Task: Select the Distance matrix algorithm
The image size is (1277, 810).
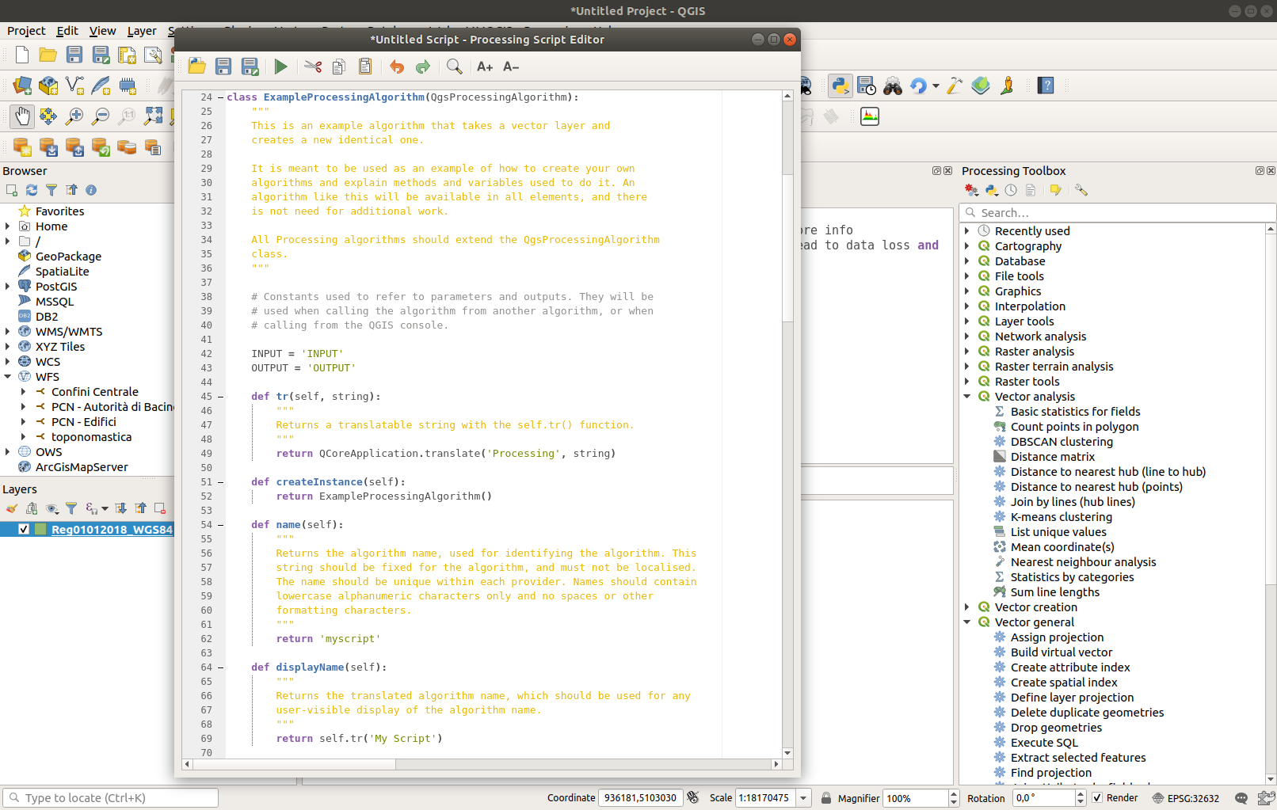Action: tap(1052, 457)
